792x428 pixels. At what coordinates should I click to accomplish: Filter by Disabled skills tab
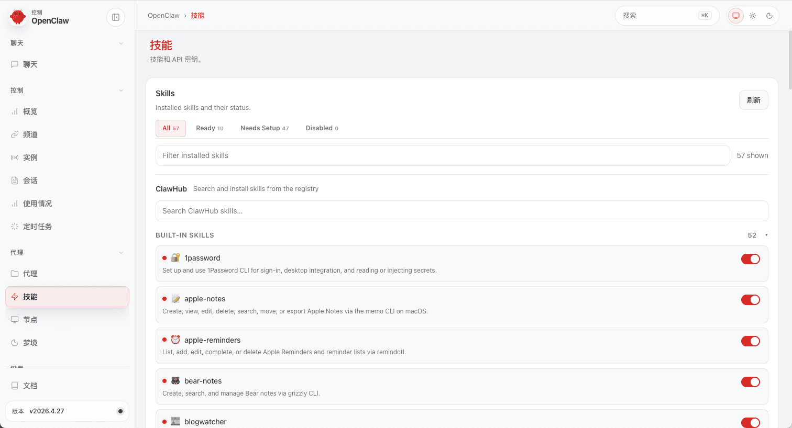click(322, 128)
